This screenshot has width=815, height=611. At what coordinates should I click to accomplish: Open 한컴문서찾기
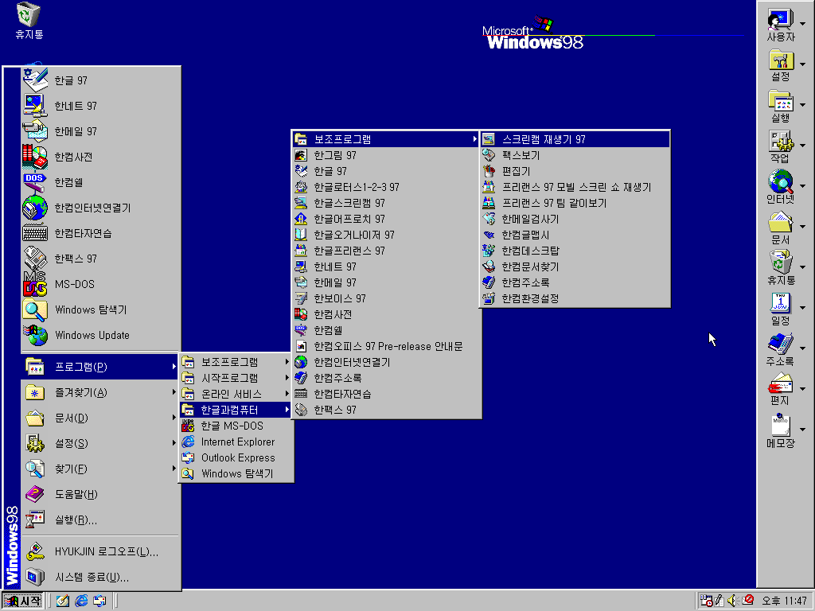point(575,267)
